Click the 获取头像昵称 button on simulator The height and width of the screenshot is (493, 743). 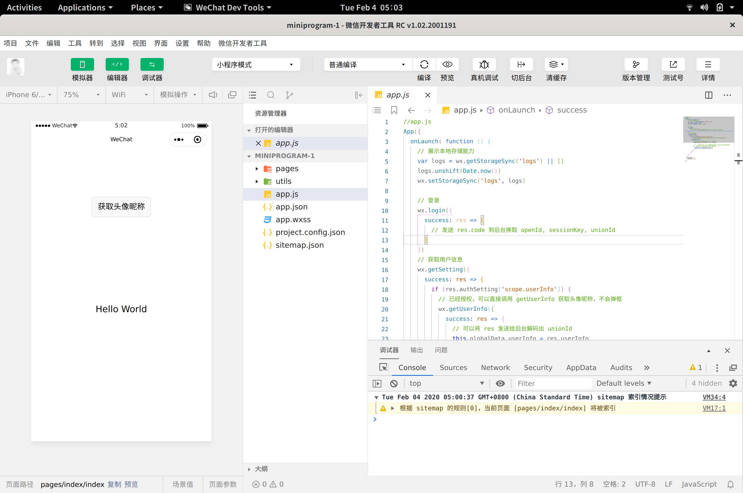point(121,206)
